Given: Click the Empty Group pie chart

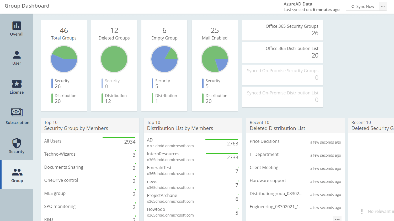Looking at the screenshot, I should click(164, 59).
